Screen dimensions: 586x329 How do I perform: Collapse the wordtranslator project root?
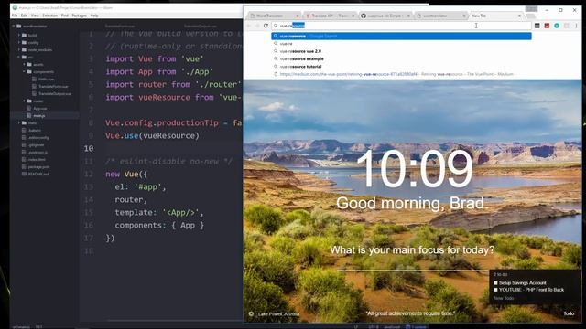click(x=14, y=27)
